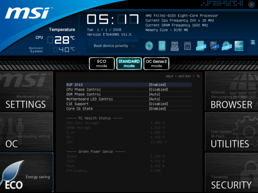
Task: Select the UEFI boot device icon
Action: (x=239, y=46)
